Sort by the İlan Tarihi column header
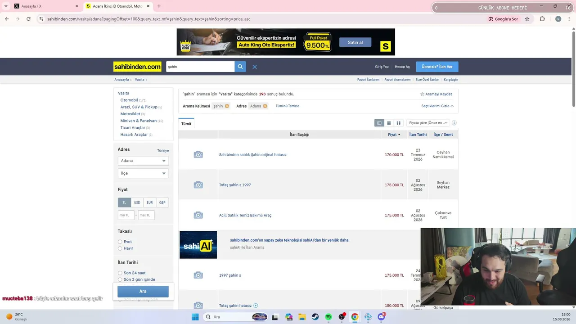This screenshot has width=576, height=324. 418,135
